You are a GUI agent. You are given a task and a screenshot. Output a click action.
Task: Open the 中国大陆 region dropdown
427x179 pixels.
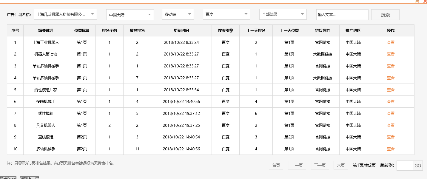pyautogui.click(x=130, y=14)
